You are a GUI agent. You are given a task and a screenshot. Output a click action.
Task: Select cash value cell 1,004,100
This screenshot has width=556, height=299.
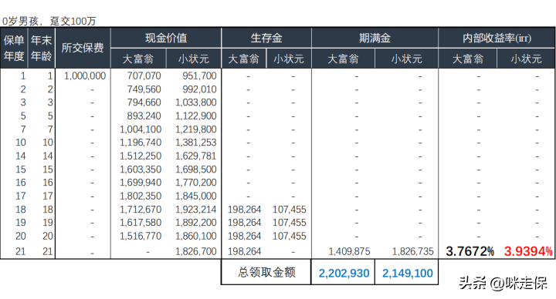pos(141,129)
